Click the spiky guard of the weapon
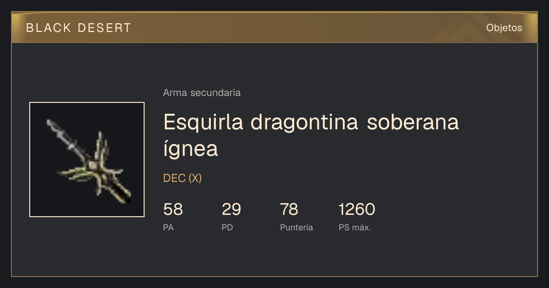This screenshot has height=288, width=549. tap(96, 165)
